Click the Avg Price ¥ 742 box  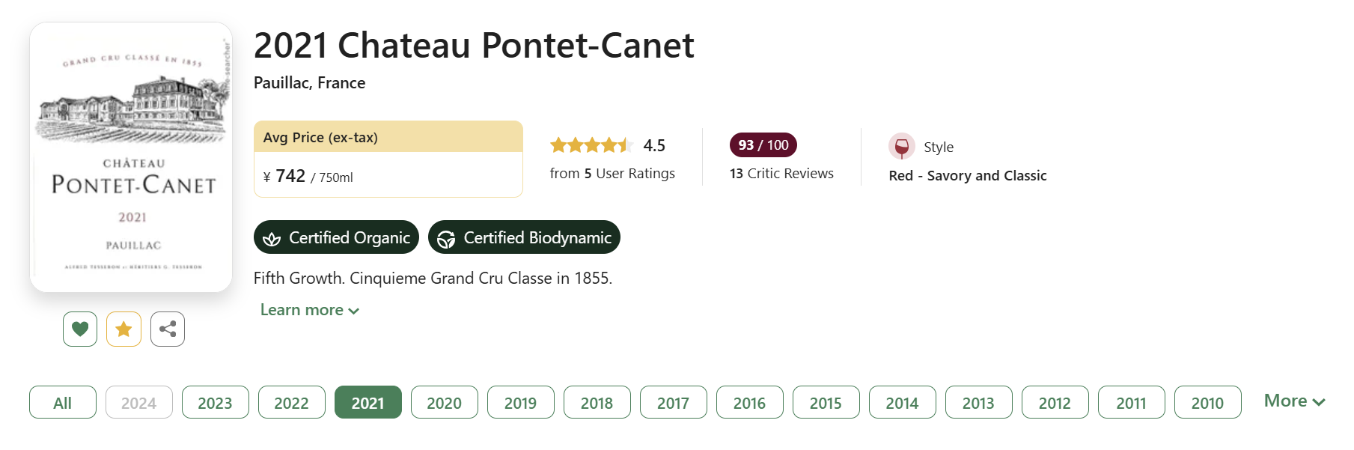(x=388, y=159)
